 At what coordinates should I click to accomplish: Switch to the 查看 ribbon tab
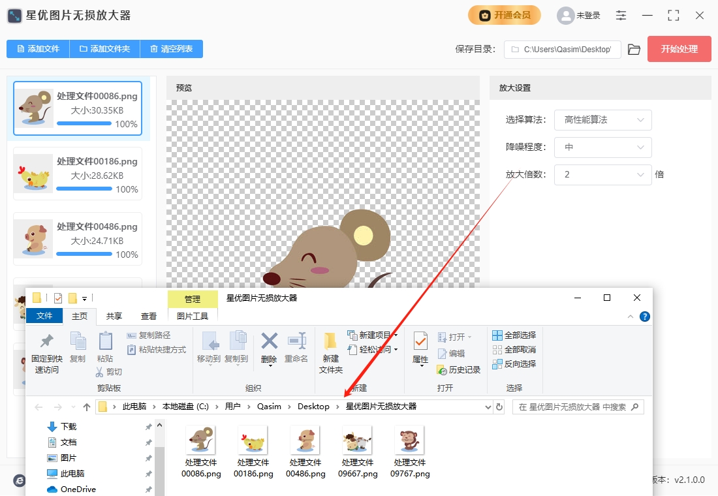pos(148,316)
